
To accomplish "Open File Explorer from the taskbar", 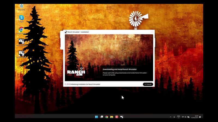I will pos(112,117).
